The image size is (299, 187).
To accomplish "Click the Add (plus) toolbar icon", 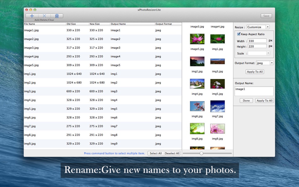I will pyautogui.click(x=32, y=16).
